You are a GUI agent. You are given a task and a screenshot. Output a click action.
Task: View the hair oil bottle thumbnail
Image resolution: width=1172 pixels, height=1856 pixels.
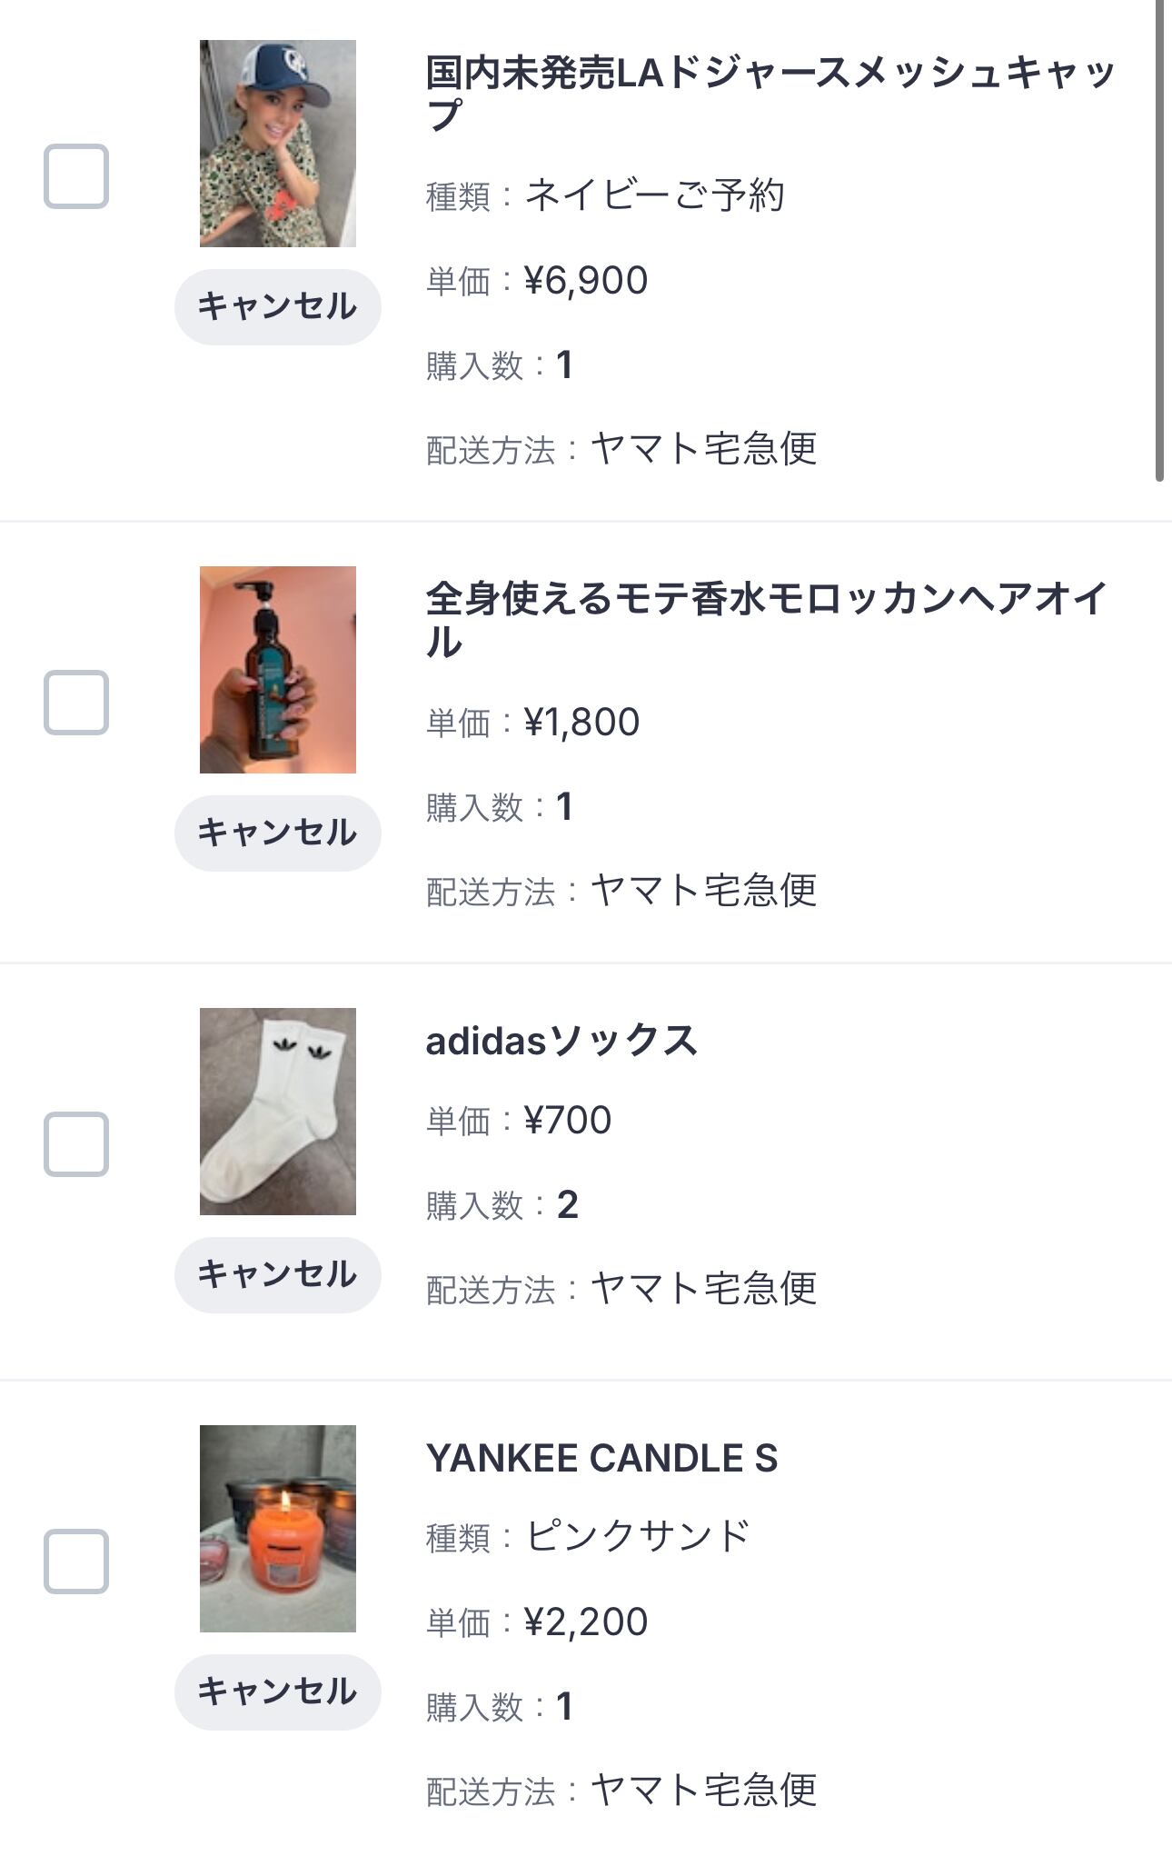click(x=278, y=670)
